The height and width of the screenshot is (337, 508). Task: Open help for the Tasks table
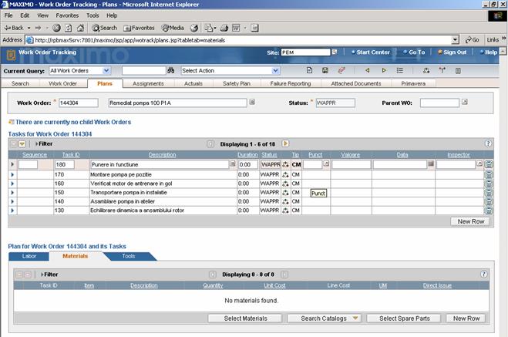click(488, 143)
